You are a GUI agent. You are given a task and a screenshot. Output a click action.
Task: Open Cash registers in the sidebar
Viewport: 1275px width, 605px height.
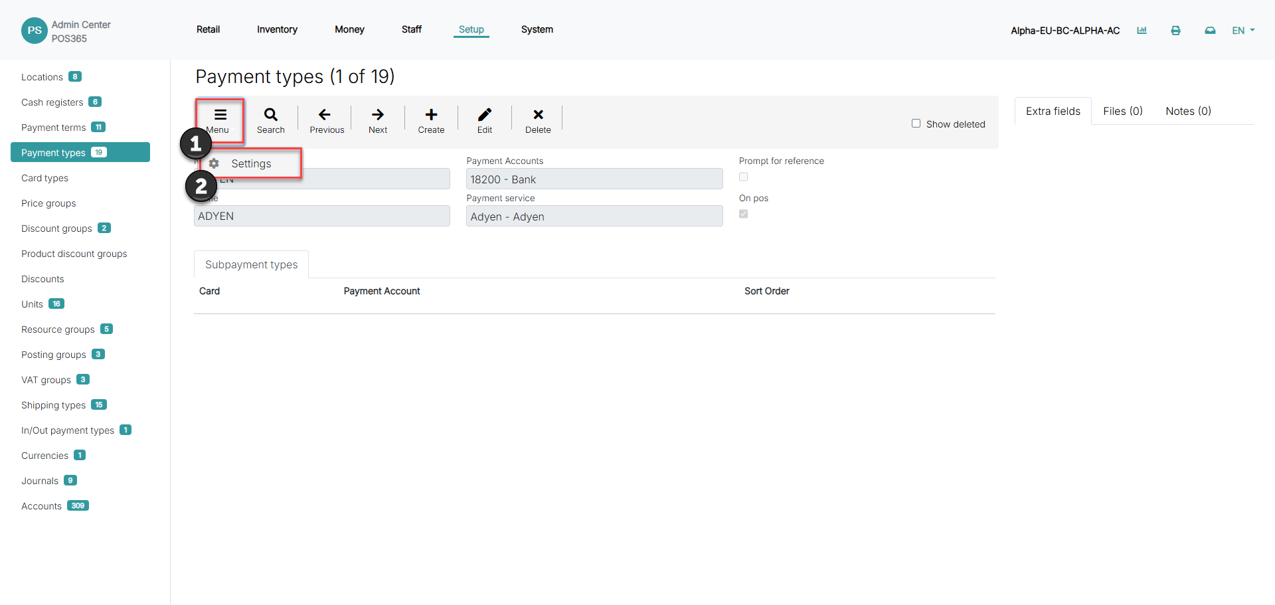[52, 102]
